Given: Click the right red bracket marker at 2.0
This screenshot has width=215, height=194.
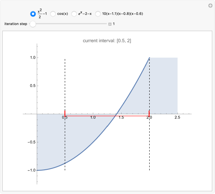Looking at the screenshot, I should pos(149,113).
